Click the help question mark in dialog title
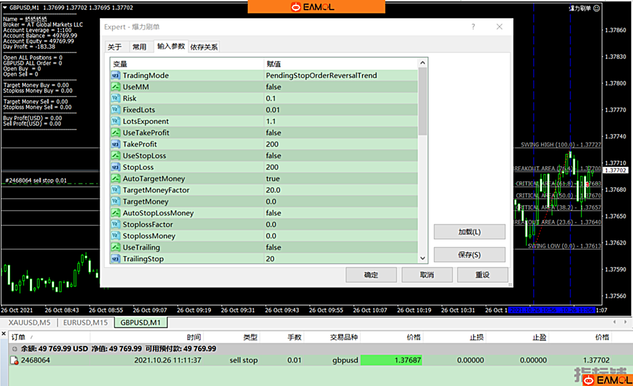 [x=473, y=27]
